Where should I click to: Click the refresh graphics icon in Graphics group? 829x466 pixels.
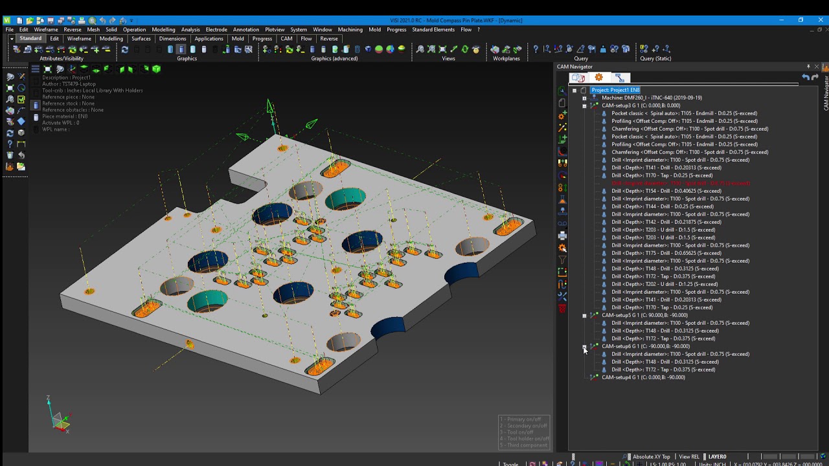click(124, 49)
